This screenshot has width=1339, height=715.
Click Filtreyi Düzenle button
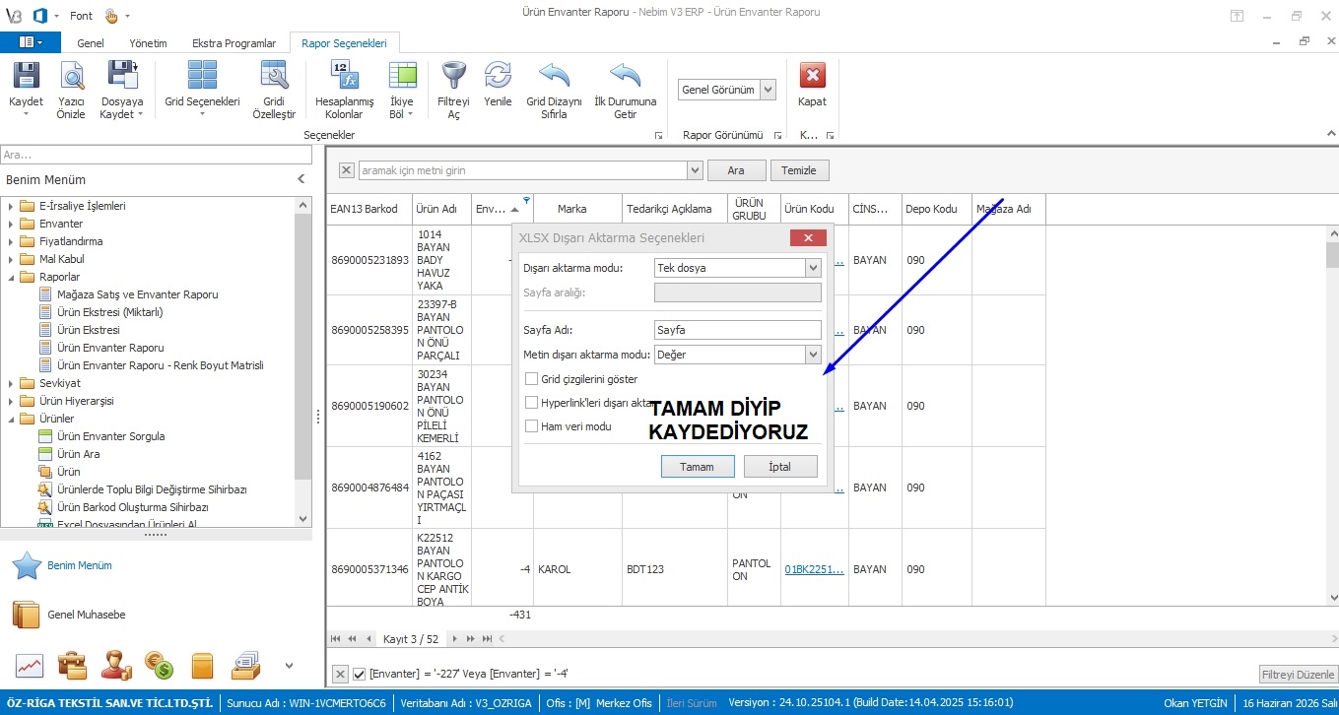1298,675
